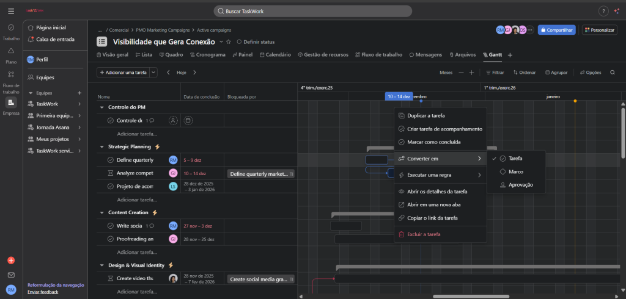Click the Enviar feedback link
The image size is (626, 299).
click(x=43, y=292)
